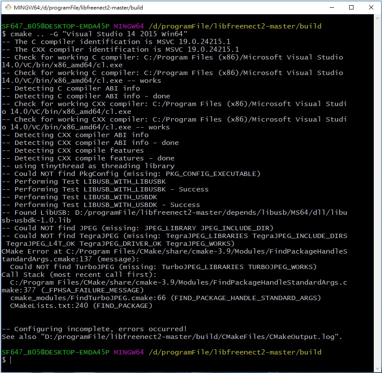382x373 pixels.
Task: Click the 'using tinythread as threading library' line
Action: tap(88, 166)
